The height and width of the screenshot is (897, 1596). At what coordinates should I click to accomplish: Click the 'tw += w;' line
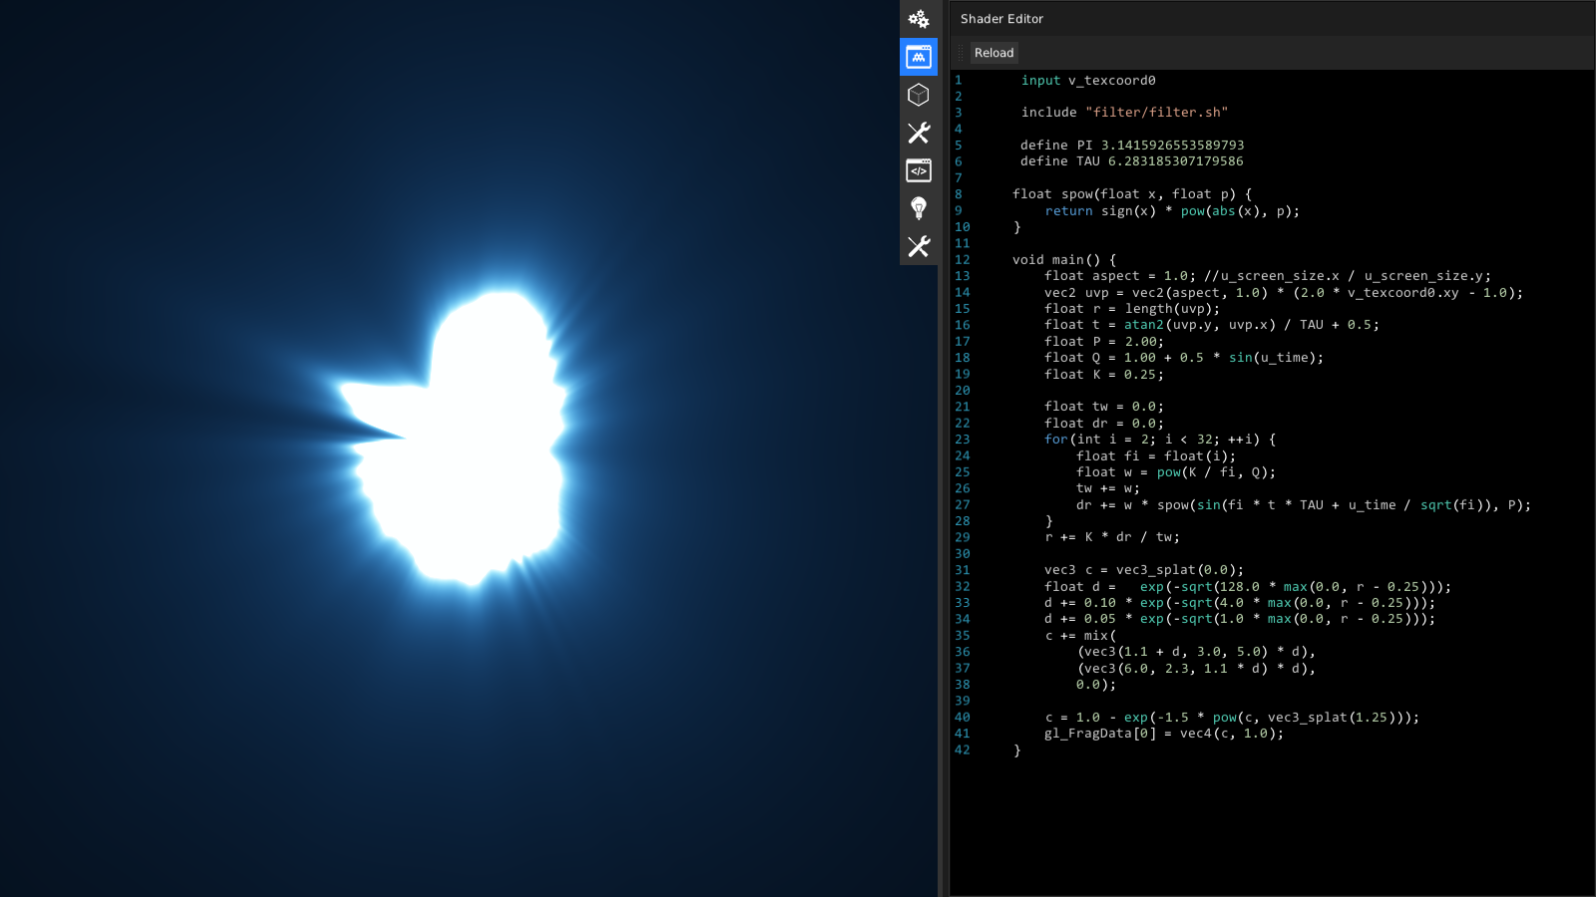coord(1108,488)
